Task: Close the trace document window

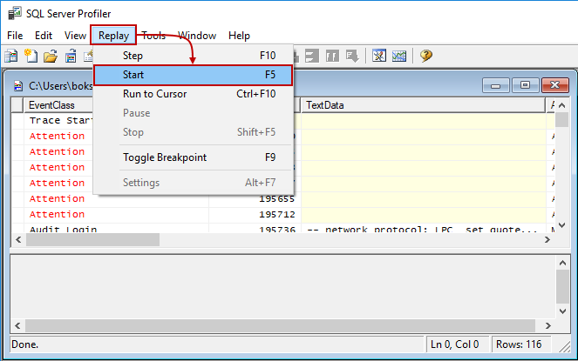Action: tap(555, 85)
